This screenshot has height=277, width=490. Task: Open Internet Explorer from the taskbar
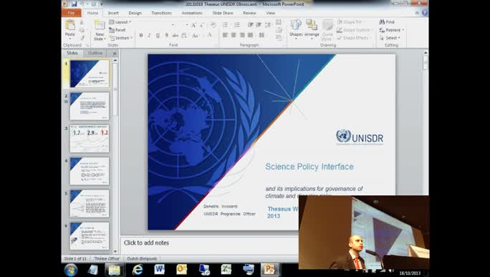coord(138,270)
